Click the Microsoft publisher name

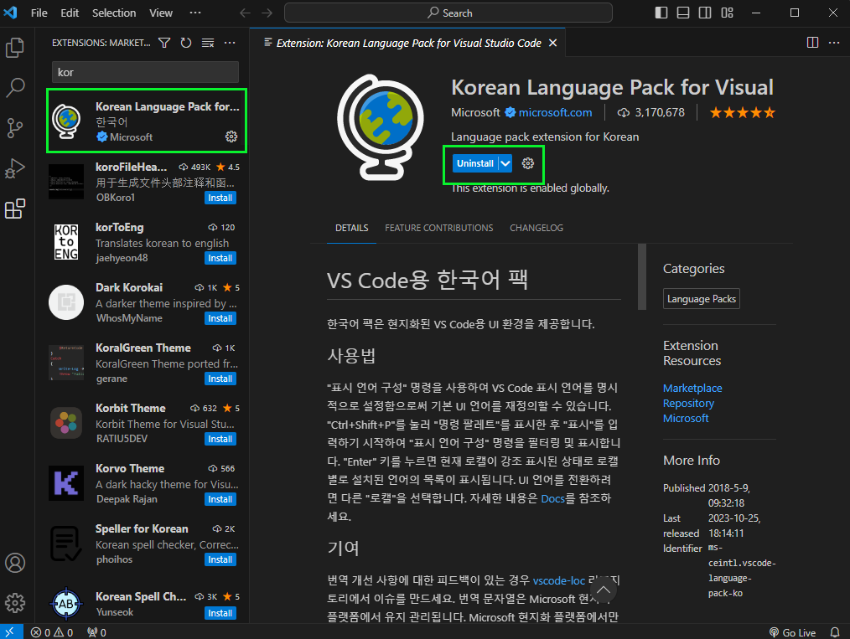click(475, 112)
